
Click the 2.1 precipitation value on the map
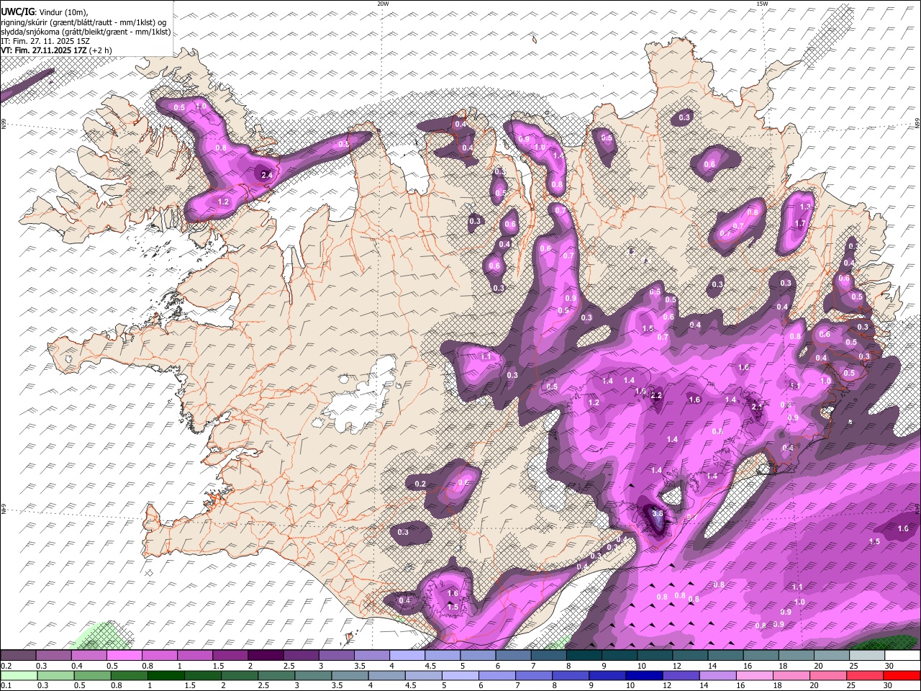point(756,407)
